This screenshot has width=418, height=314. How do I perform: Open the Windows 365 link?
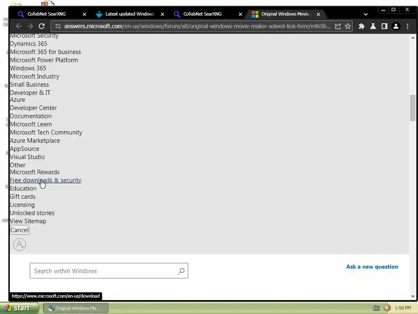coord(28,68)
